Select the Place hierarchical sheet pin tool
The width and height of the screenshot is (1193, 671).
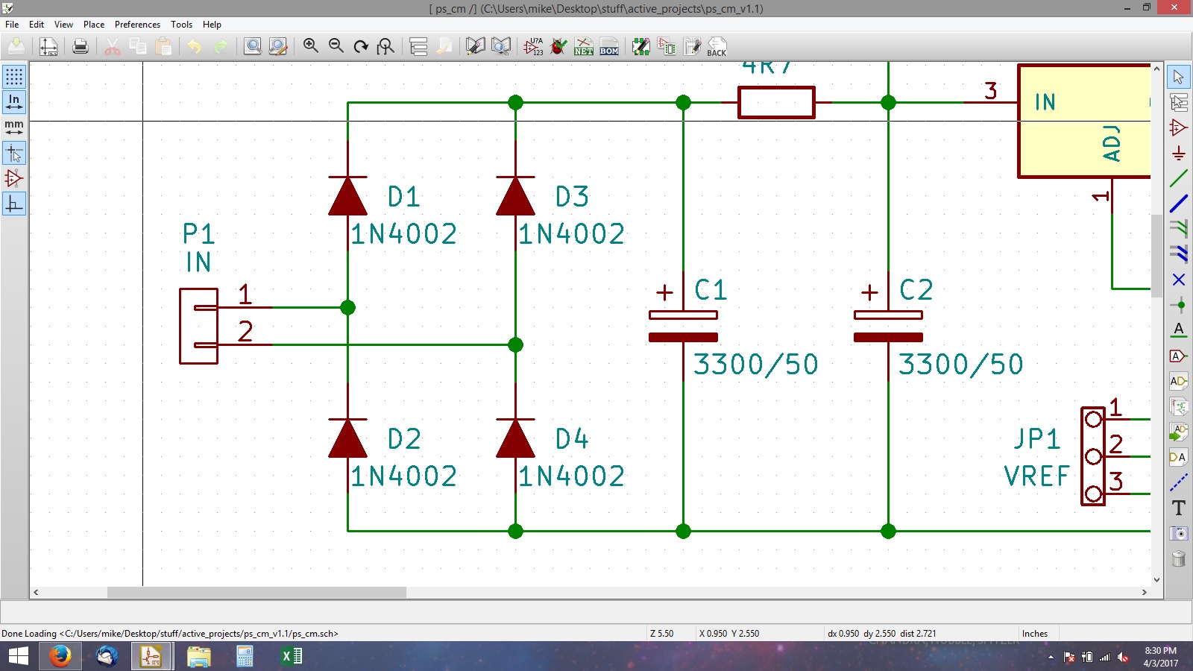(1178, 457)
